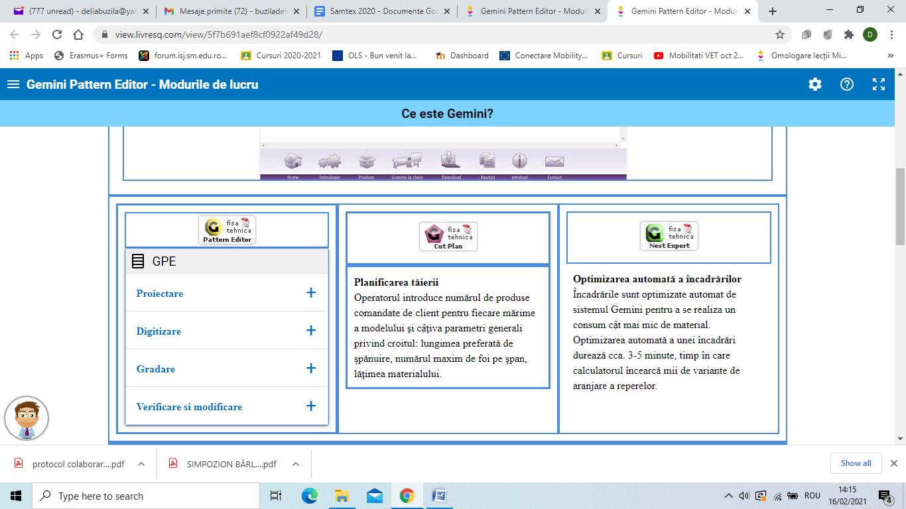Navigate back in the browser
Screen dimensions: 906x509
[x=15, y=34]
